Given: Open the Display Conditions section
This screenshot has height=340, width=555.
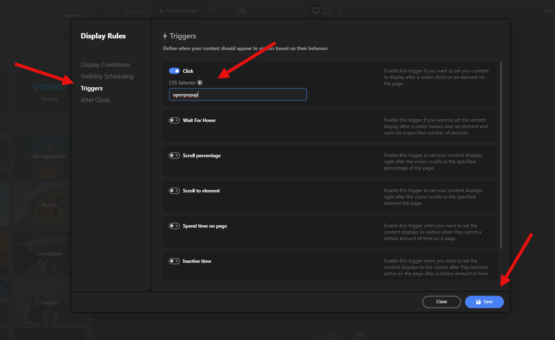Looking at the screenshot, I should coord(105,65).
